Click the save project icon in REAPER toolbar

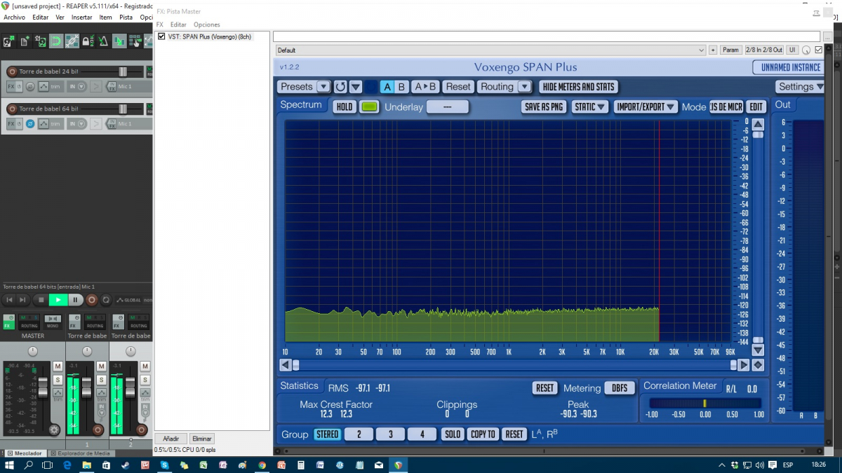point(41,41)
